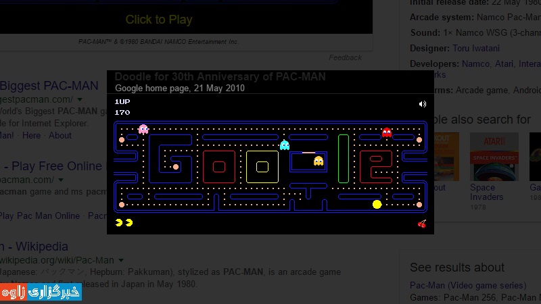Open the About sitelink under Biggest PAC-MAN
The width and height of the screenshot is (541, 304).
pyautogui.click(x=60, y=135)
